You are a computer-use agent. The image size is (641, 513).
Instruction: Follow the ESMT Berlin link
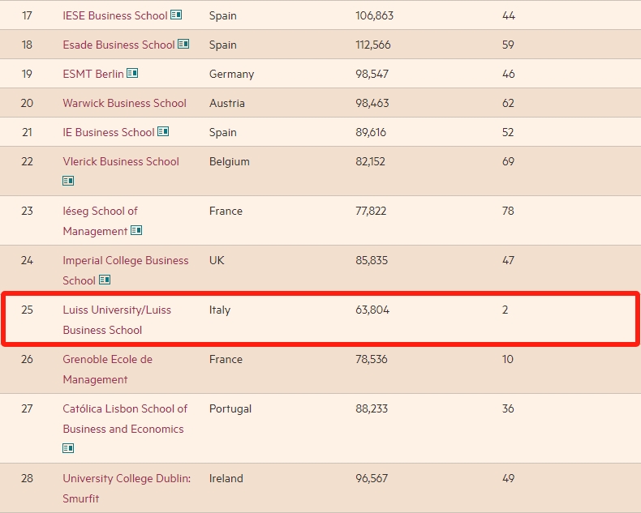[x=93, y=74]
